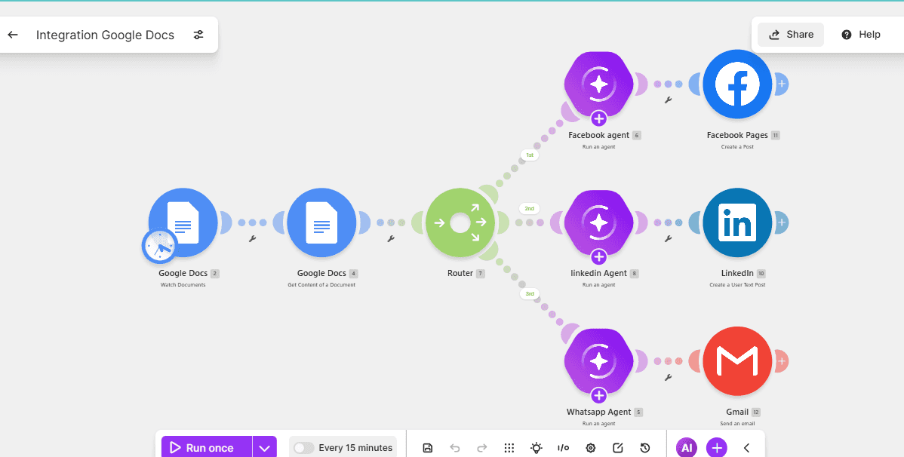
Task: Click the 3rd route label
Action: 529,293
